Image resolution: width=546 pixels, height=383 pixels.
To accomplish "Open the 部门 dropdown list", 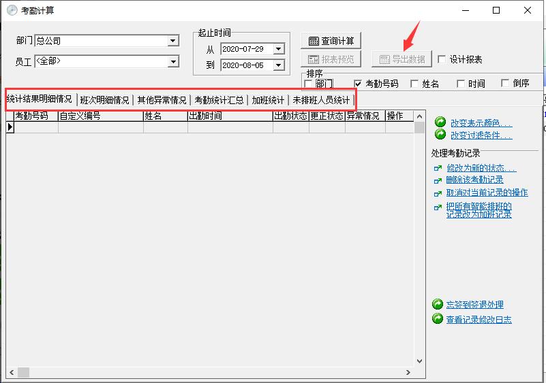I will 173,41.
